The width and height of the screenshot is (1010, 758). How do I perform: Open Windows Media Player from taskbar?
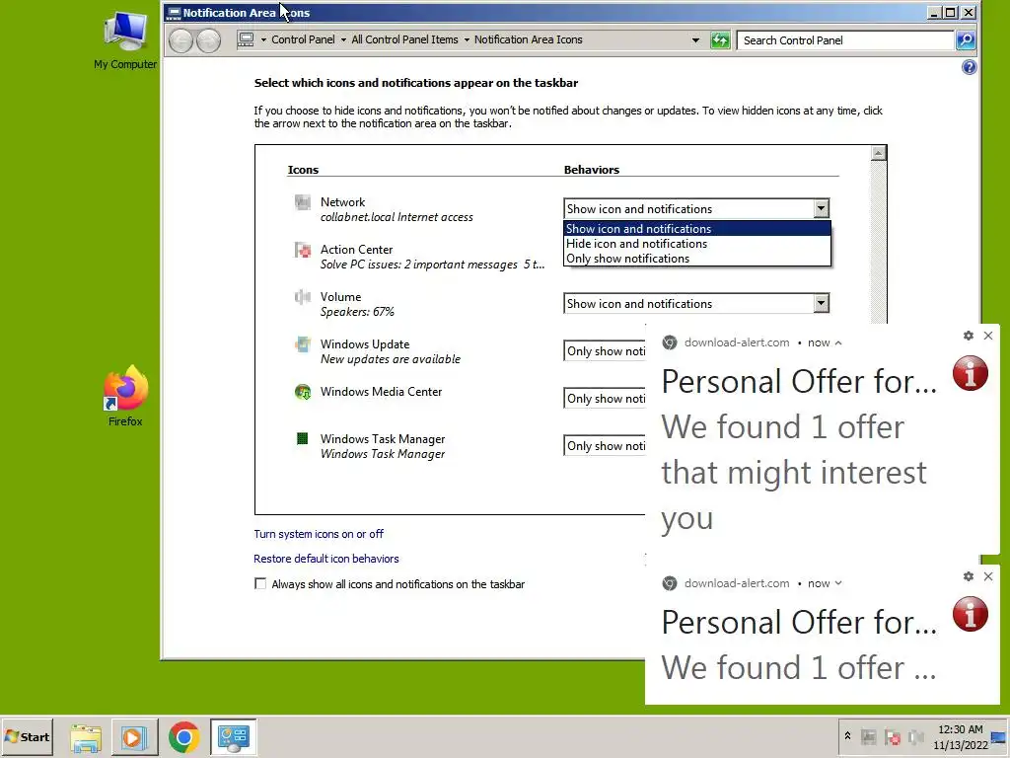pyautogui.click(x=134, y=737)
